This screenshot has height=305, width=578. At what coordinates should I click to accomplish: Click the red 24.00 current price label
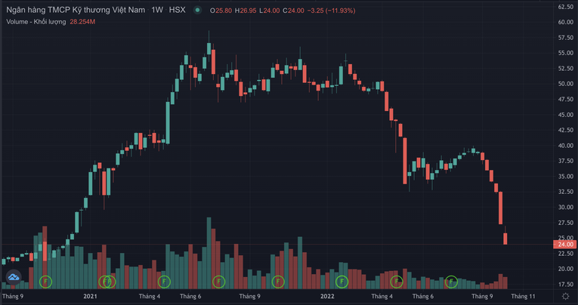point(566,245)
